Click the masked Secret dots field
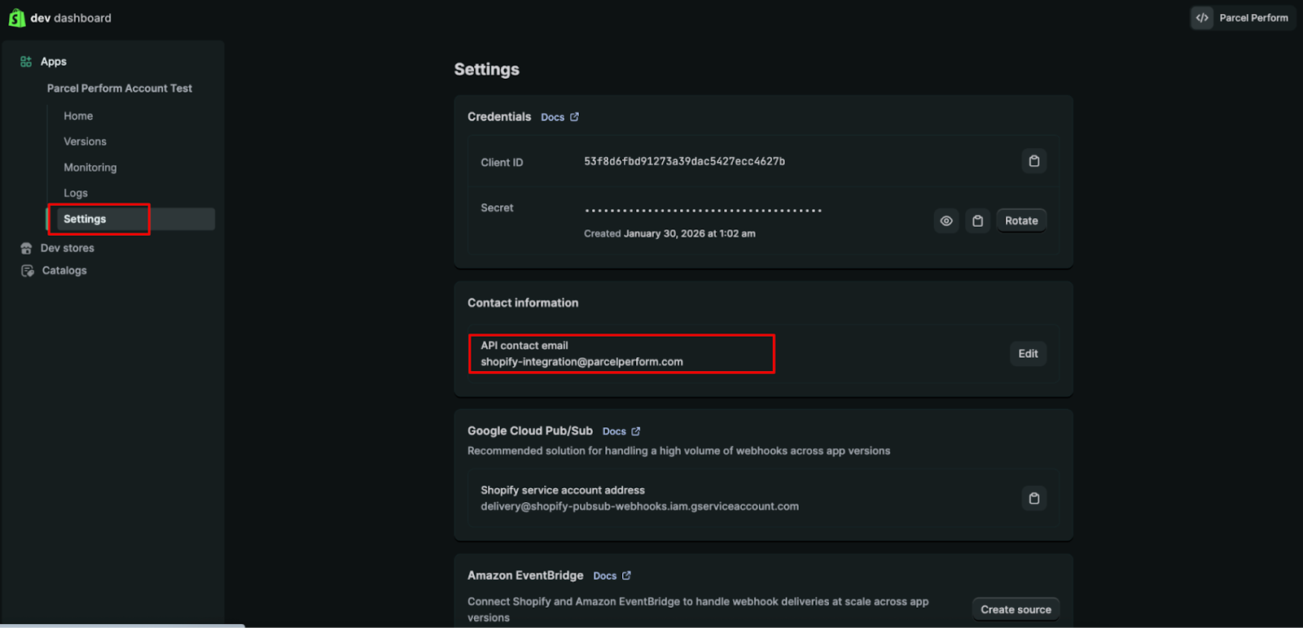This screenshot has height=628, width=1303. click(x=703, y=211)
